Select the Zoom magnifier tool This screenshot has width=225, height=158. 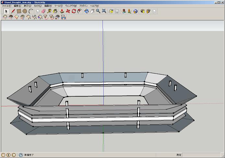tap(98, 11)
